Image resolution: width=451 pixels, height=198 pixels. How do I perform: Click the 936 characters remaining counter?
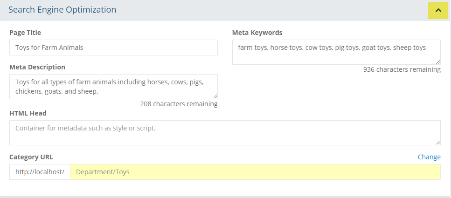(402, 69)
